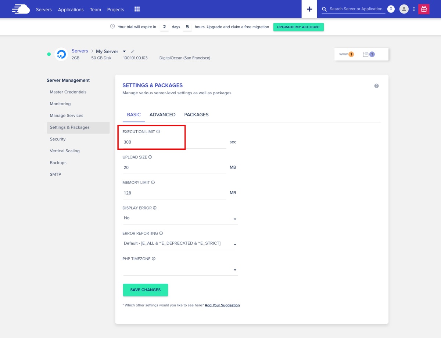Screen dimensions: 441x338
Task: Click the pink gift box icon
Action: 424,9
